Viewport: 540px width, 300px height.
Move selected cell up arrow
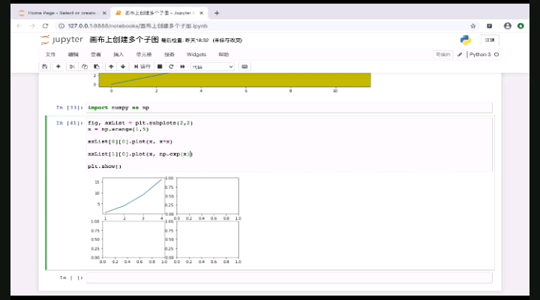coord(111,67)
